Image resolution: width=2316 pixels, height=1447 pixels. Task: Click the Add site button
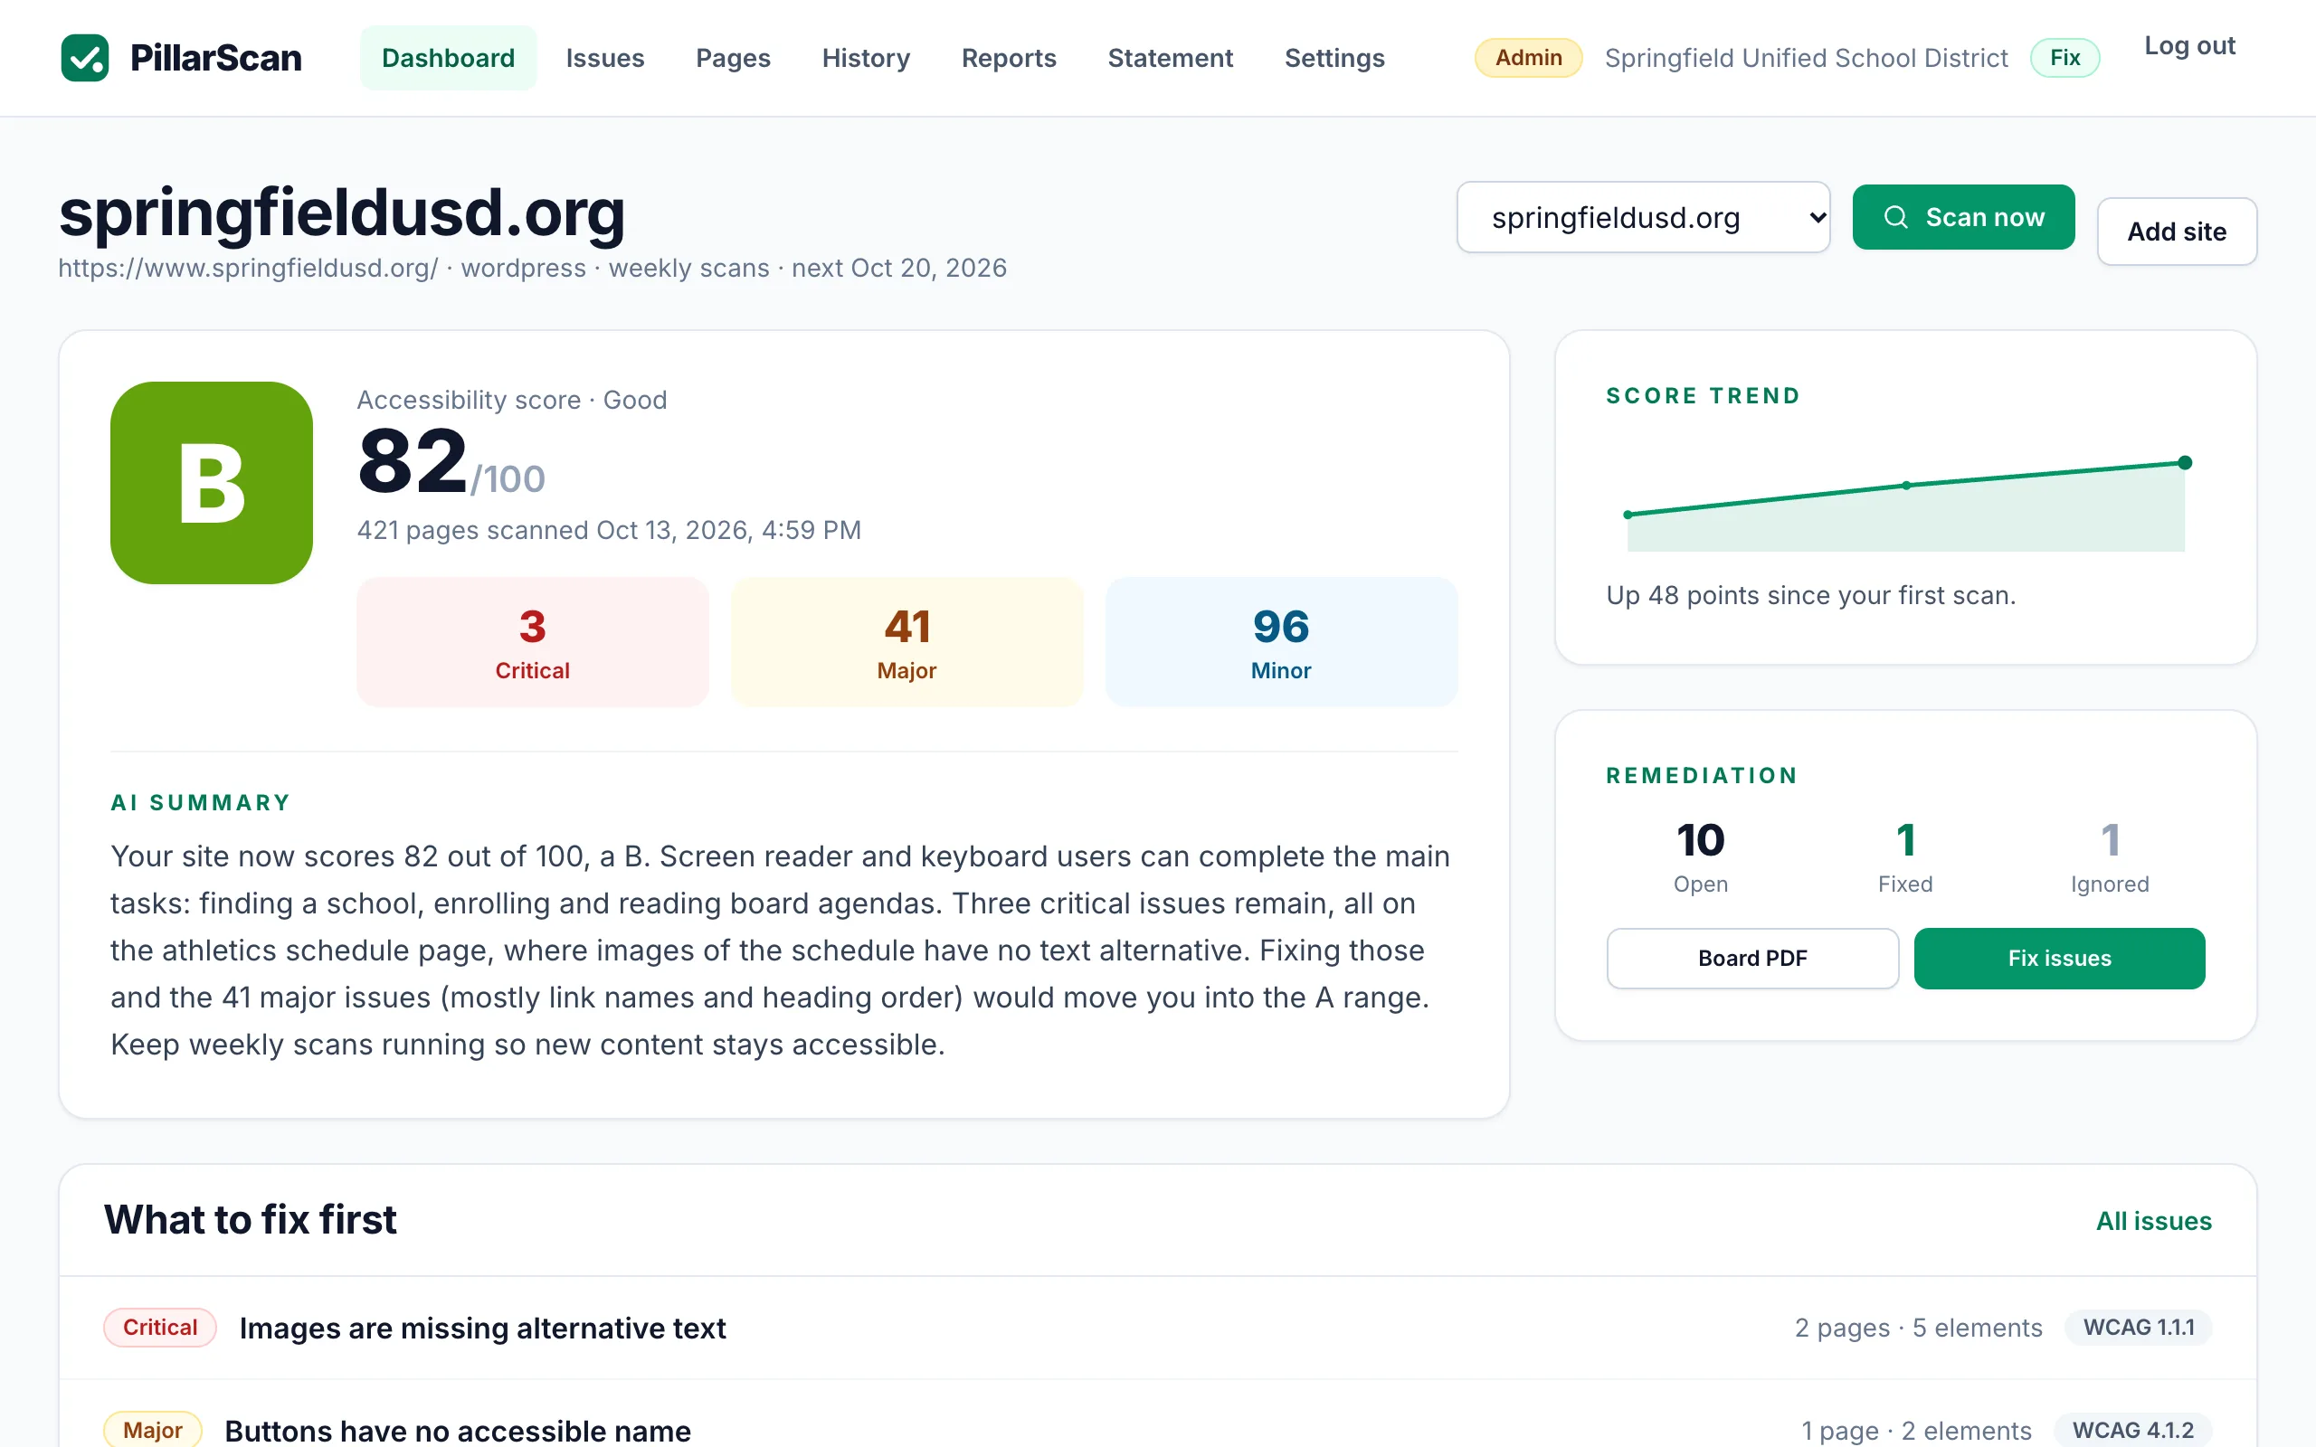[2177, 232]
